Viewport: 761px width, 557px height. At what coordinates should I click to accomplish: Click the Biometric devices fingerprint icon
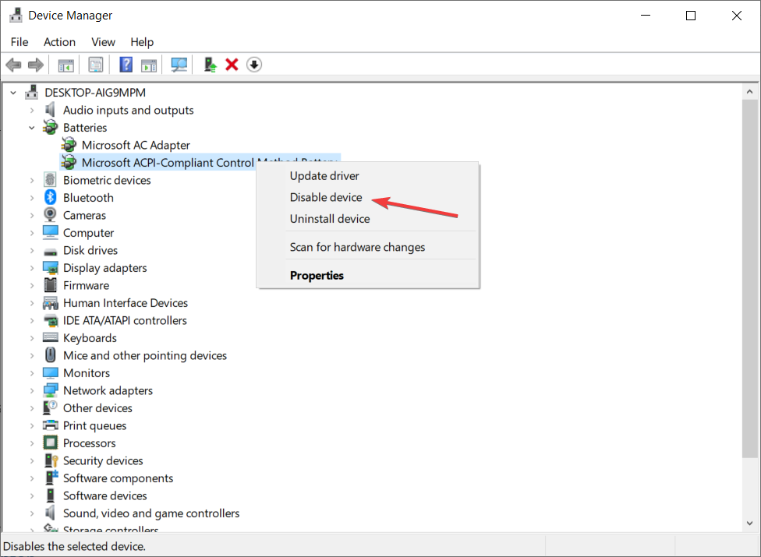50,180
